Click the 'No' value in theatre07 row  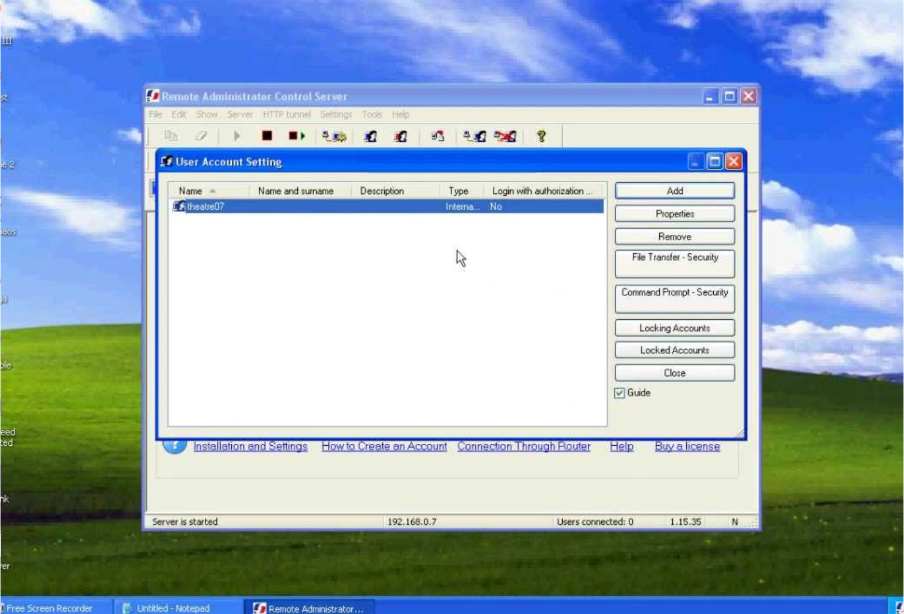point(495,207)
